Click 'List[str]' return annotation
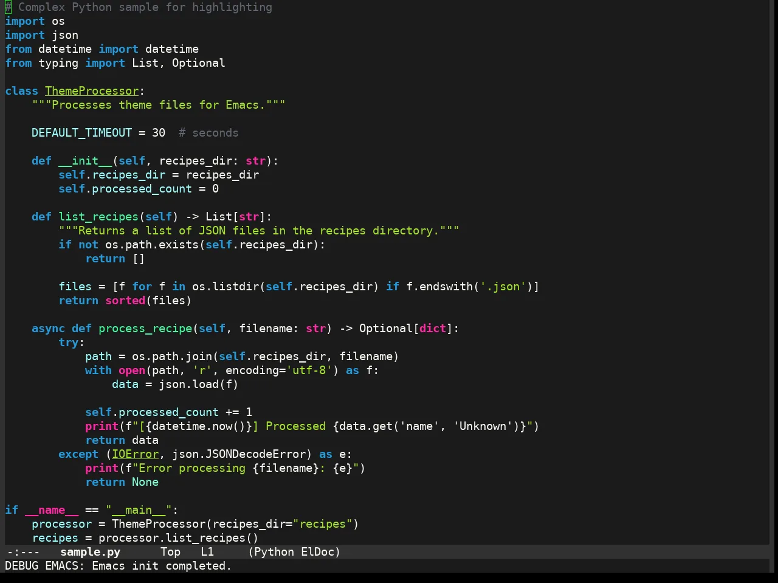 [235, 217]
